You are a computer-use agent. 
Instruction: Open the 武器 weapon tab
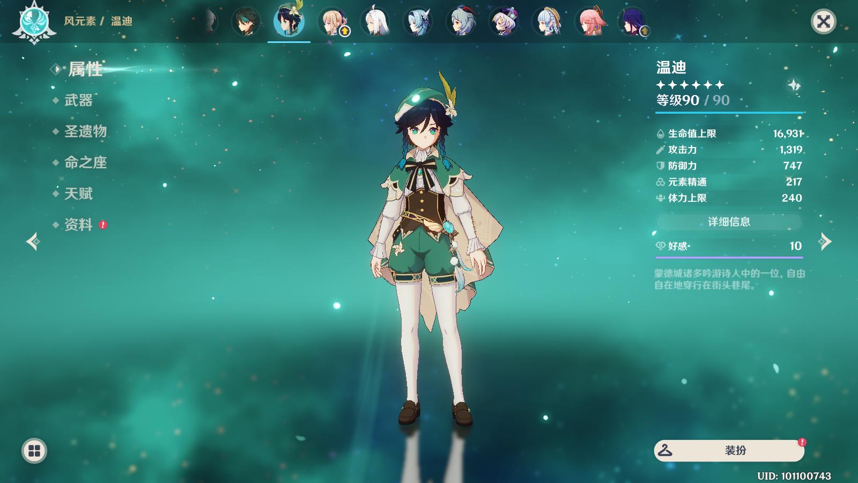coord(78,100)
